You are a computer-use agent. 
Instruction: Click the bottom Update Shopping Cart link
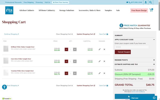pos(86,86)
